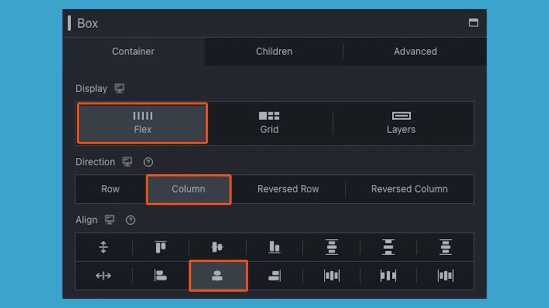Choose Reversed Column direction
Viewport: 549px width, 308px height.
(409, 189)
